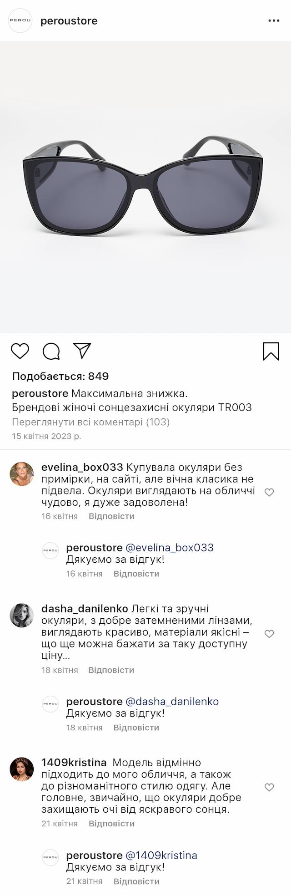Open comments with the speech bubble icon
291x896 pixels.
click(x=51, y=351)
